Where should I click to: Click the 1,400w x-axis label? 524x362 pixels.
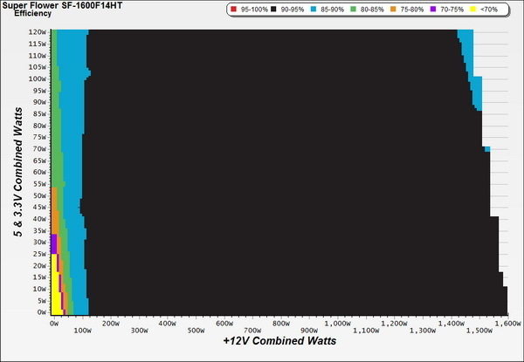pyautogui.click(x=452, y=324)
